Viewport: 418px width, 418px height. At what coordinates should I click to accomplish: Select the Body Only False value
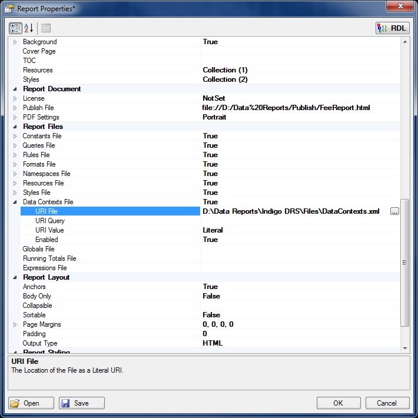[x=212, y=296]
